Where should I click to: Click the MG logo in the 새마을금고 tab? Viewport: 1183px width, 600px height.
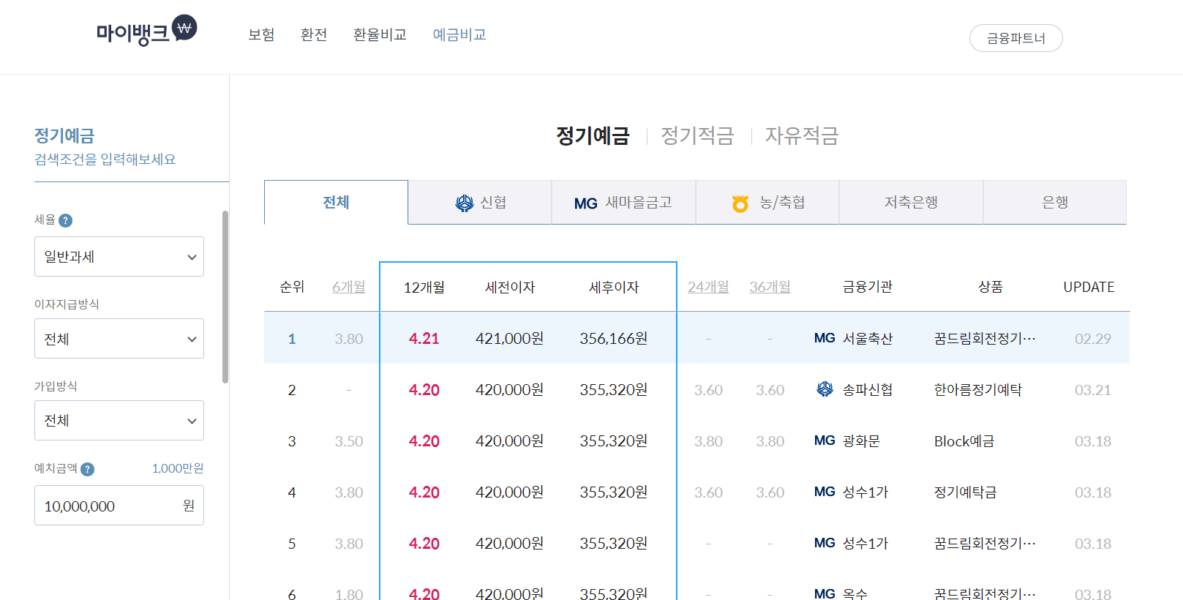click(586, 203)
